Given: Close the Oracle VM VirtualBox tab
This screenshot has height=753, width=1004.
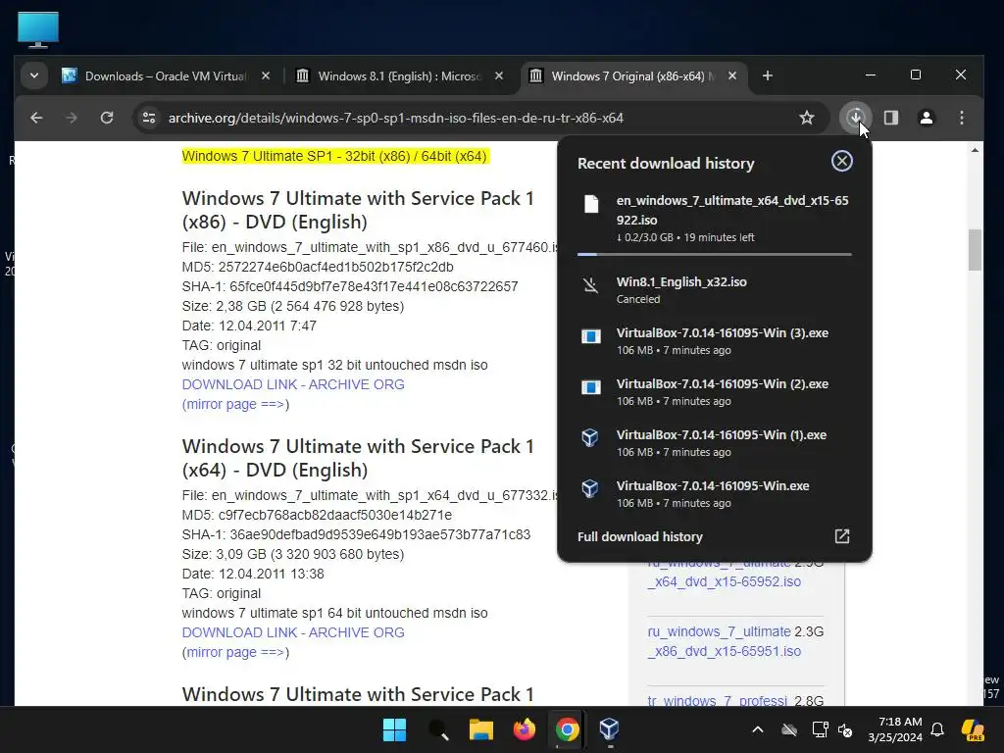Looking at the screenshot, I should (x=266, y=76).
